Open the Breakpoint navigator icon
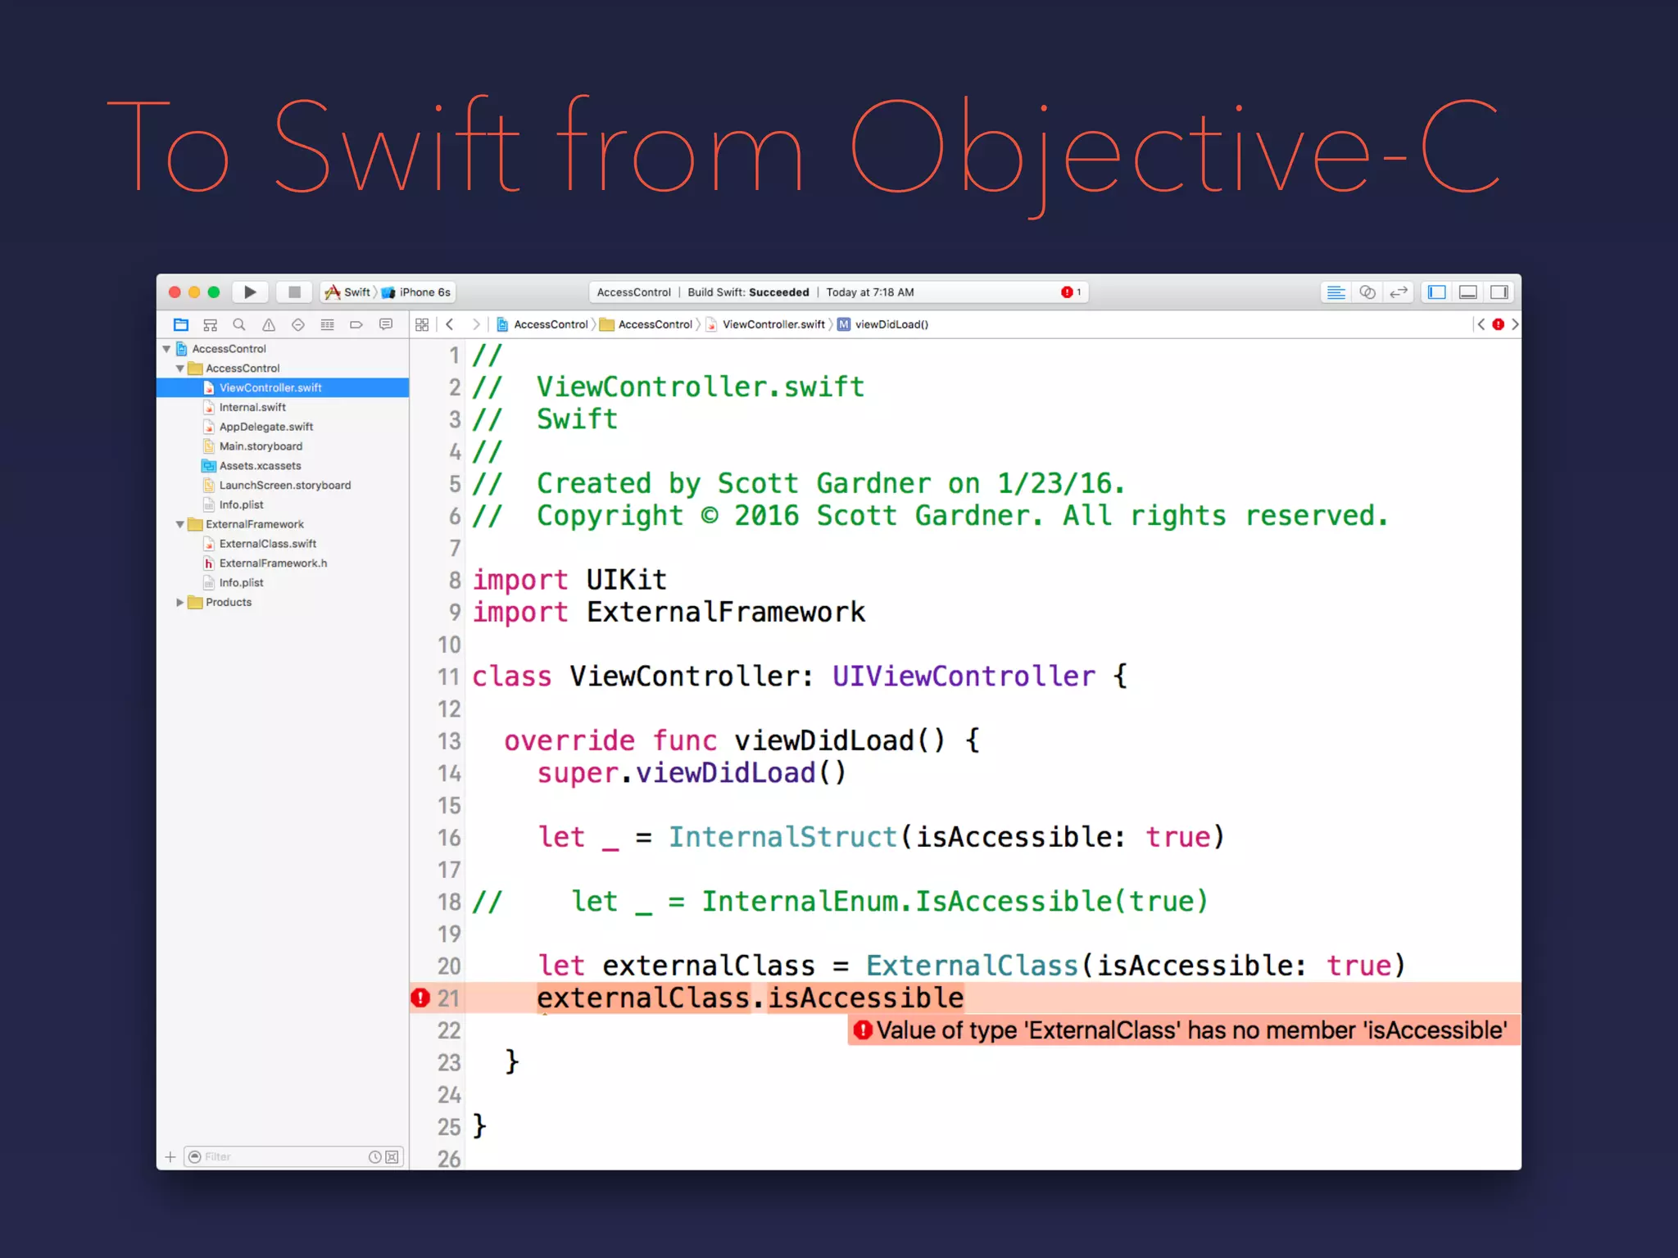Image resolution: width=1678 pixels, height=1258 pixels. (x=356, y=325)
